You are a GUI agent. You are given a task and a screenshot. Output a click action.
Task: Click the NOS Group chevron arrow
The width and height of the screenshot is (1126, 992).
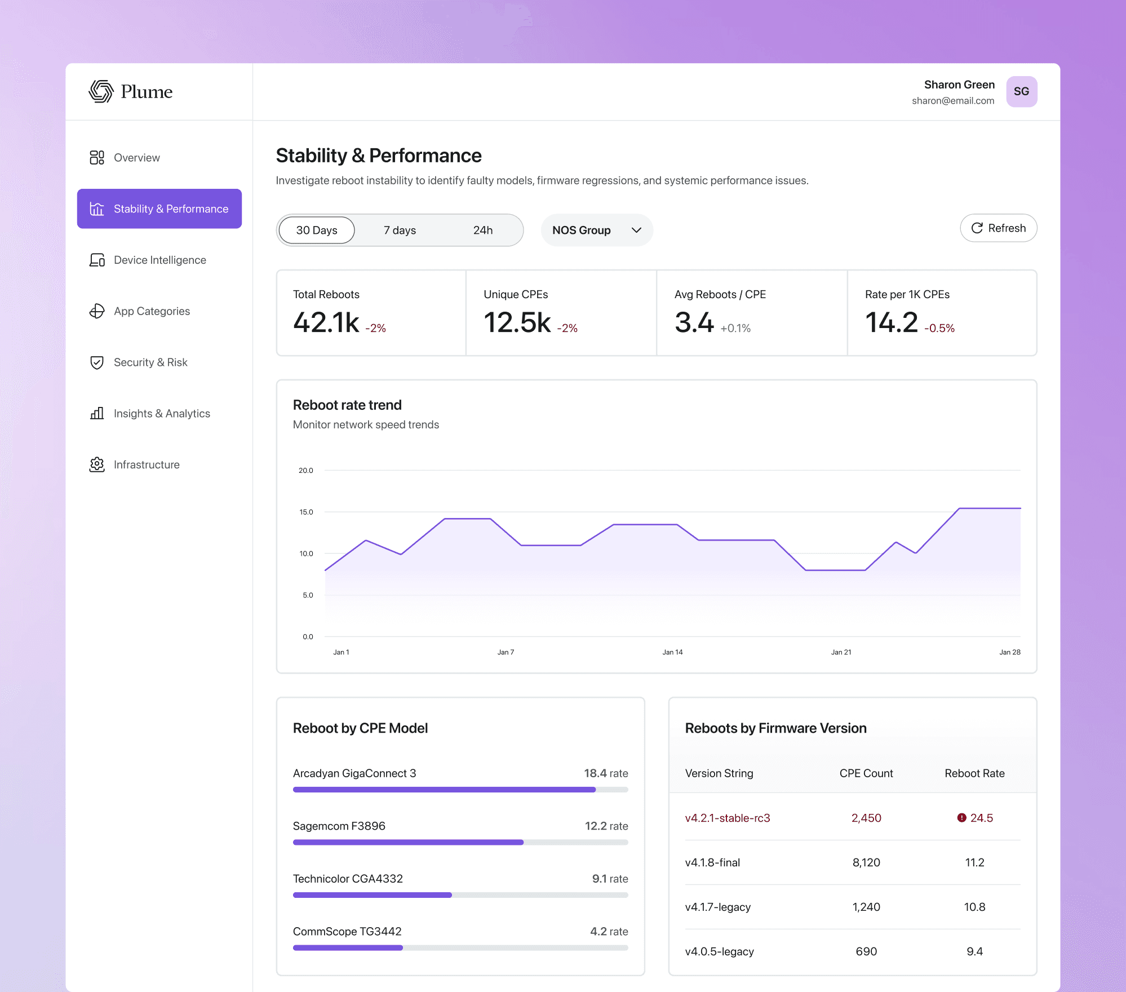(x=636, y=230)
